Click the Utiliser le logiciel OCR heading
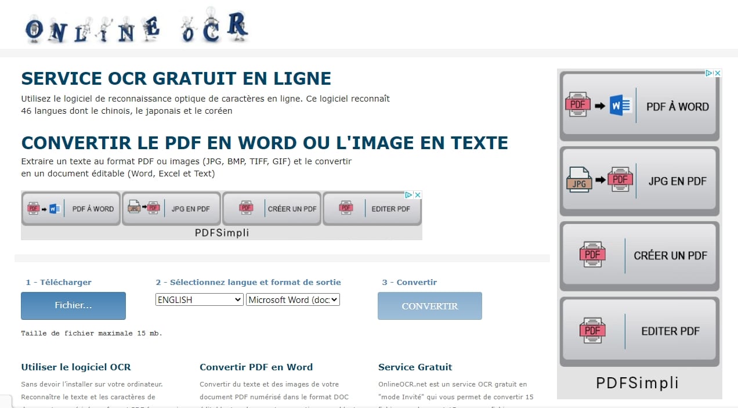 tap(76, 367)
